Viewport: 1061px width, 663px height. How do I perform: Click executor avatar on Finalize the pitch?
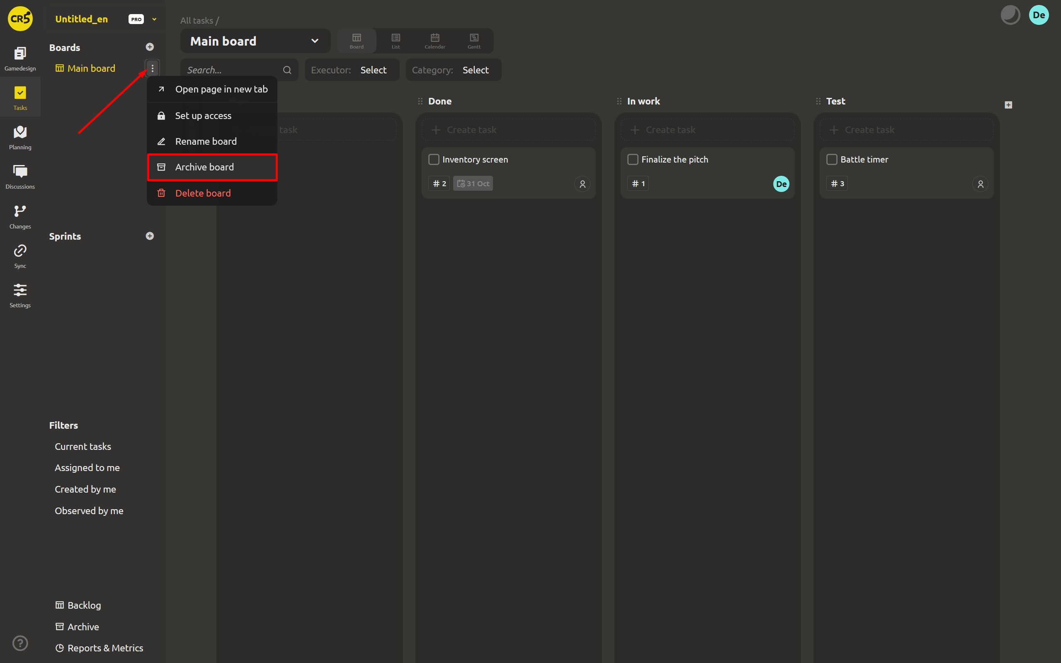[781, 184]
